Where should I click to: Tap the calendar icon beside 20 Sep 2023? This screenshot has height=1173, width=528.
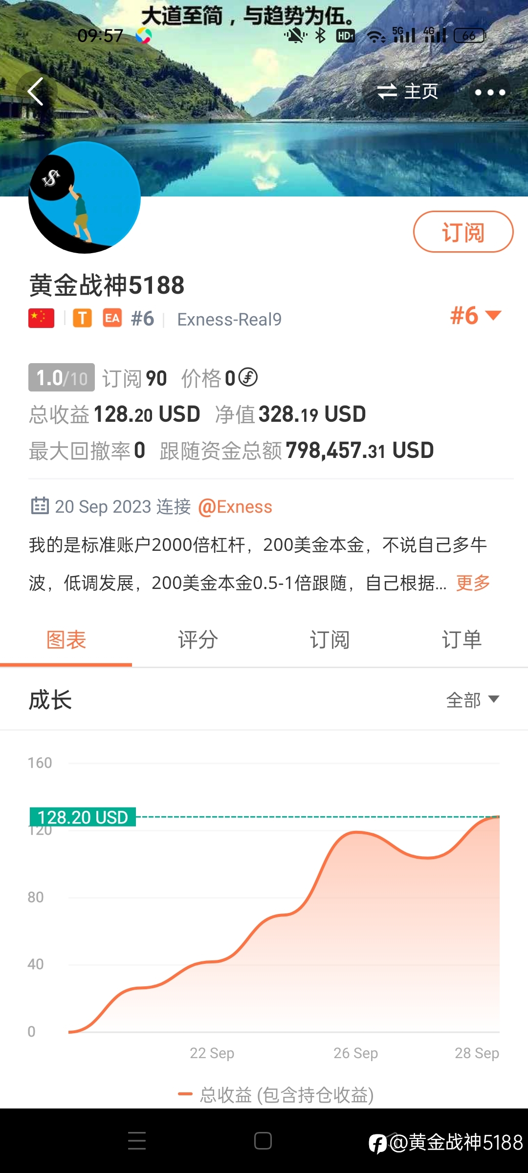tap(40, 506)
